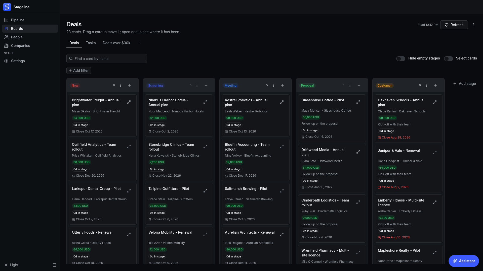Image resolution: width=483 pixels, height=271 pixels.
Task: Click '24,000 USD' on Brightwater Freight card
Action: coord(82,118)
